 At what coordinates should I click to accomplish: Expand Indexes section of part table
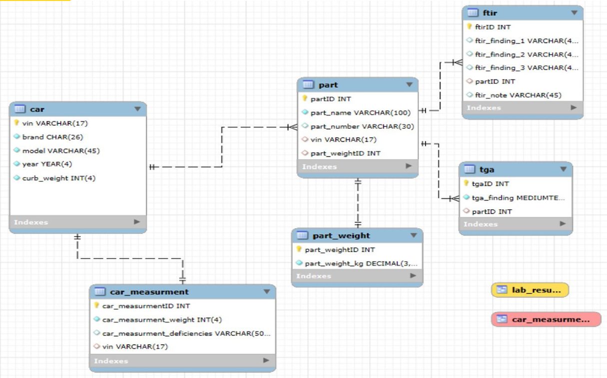pos(409,166)
